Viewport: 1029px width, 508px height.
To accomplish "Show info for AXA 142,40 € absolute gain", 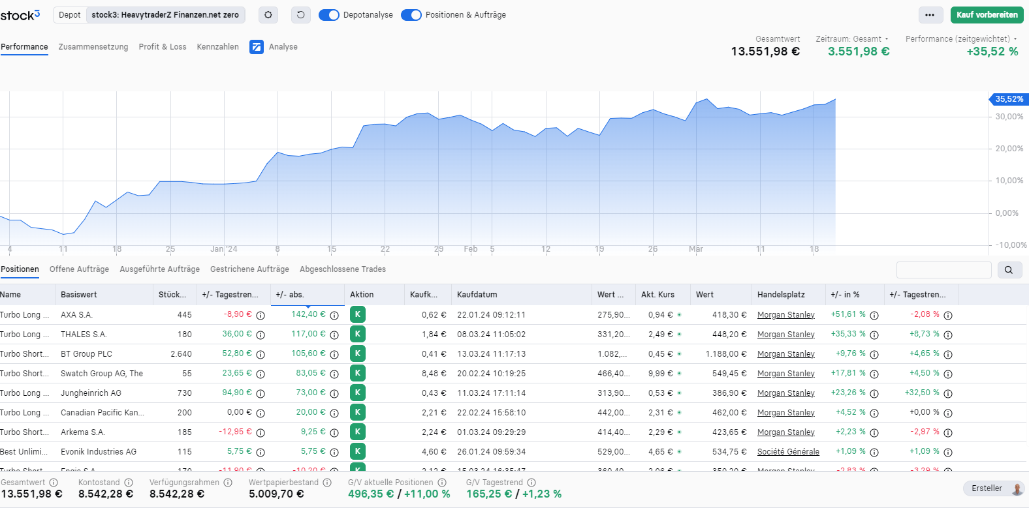I will pos(334,315).
